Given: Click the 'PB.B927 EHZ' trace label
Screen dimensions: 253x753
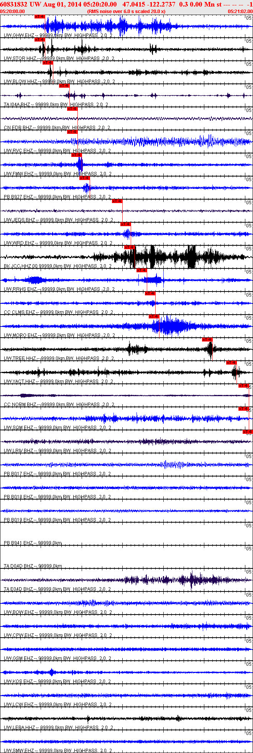Looking at the screenshot, I should tap(18, 197).
